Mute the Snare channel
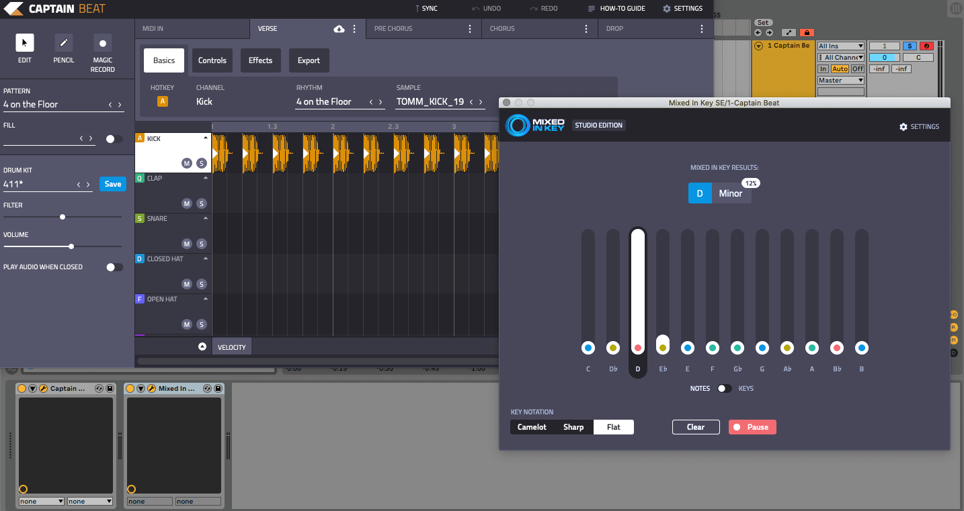 [x=187, y=244]
